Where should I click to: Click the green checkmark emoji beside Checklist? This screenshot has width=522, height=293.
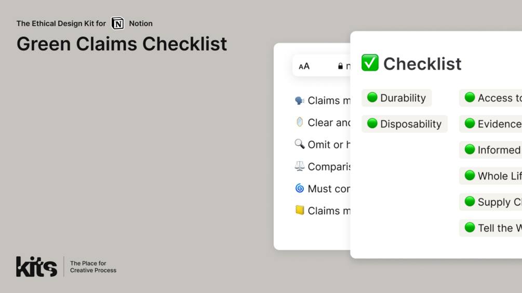pyautogui.click(x=370, y=63)
